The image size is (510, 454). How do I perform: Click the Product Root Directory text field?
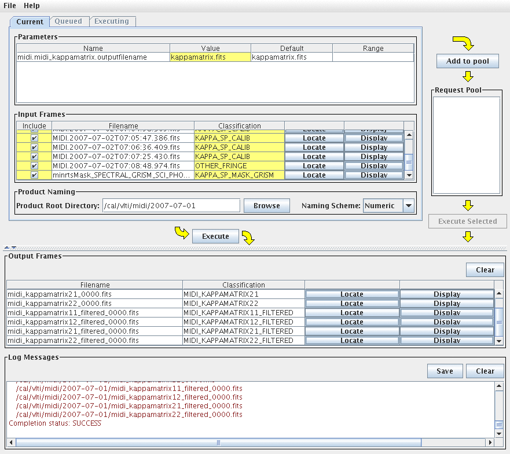170,206
